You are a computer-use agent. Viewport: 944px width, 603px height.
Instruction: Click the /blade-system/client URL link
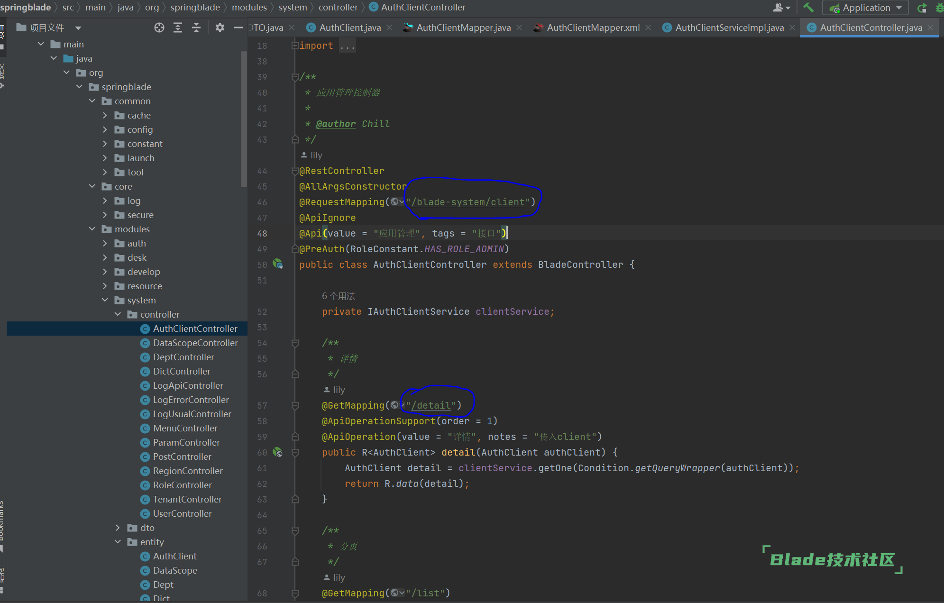[468, 202]
